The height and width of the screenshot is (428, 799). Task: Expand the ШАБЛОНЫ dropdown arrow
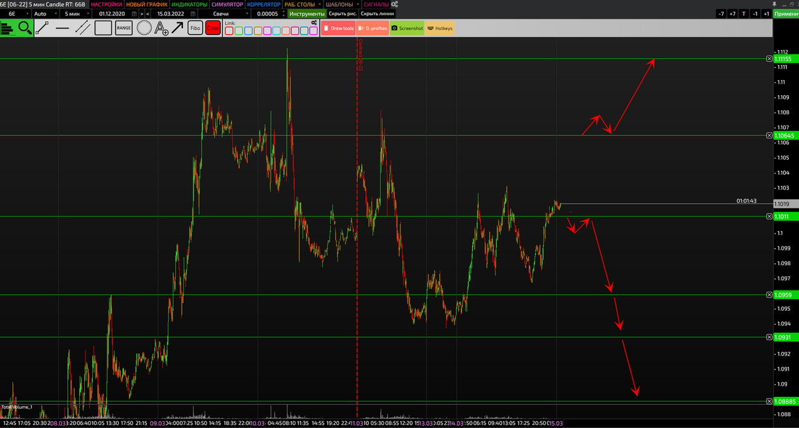[358, 4]
